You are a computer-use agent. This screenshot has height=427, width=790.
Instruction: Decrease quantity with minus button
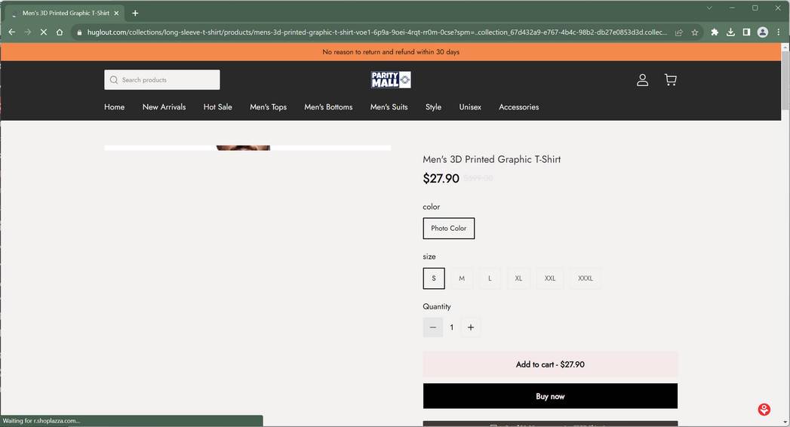point(433,327)
